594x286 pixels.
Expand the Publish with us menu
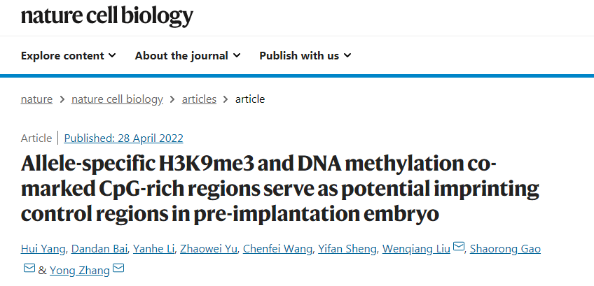pos(305,55)
